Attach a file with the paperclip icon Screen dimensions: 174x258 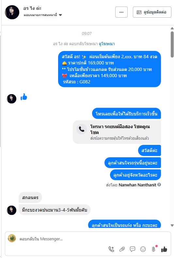[122, 249]
